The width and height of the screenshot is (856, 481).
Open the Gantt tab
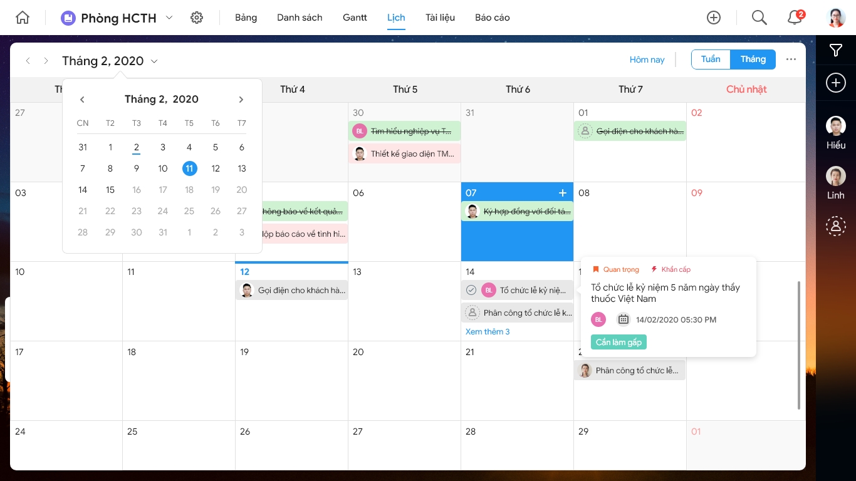point(355,18)
